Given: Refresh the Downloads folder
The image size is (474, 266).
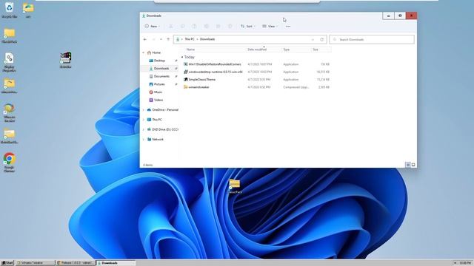Looking at the screenshot, I should pos(321,39).
